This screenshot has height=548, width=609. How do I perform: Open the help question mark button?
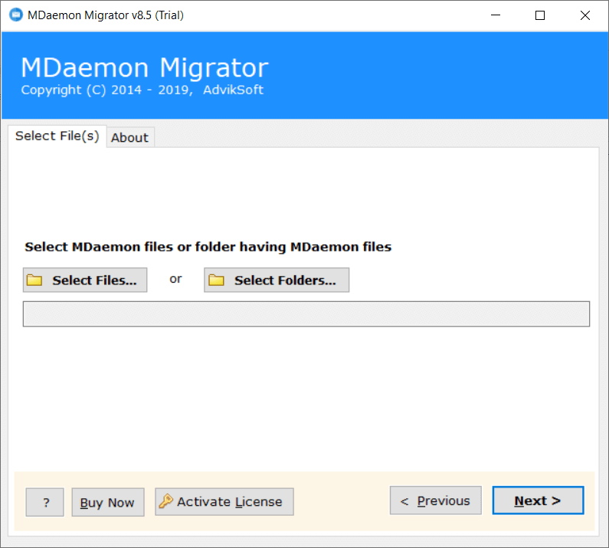coord(44,502)
